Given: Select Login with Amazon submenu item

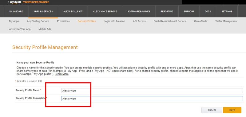Looking at the screenshot, I should pyautogui.click(x=114, y=21).
